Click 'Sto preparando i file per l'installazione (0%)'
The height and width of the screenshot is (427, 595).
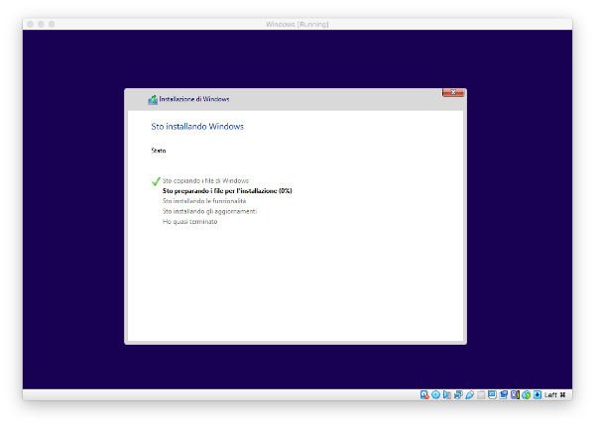(227, 191)
